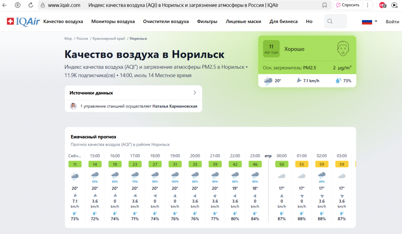Click the rain icon under 02:00 forecast
The height and width of the screenshot is (234, 402).
click(x=322, y=175)
